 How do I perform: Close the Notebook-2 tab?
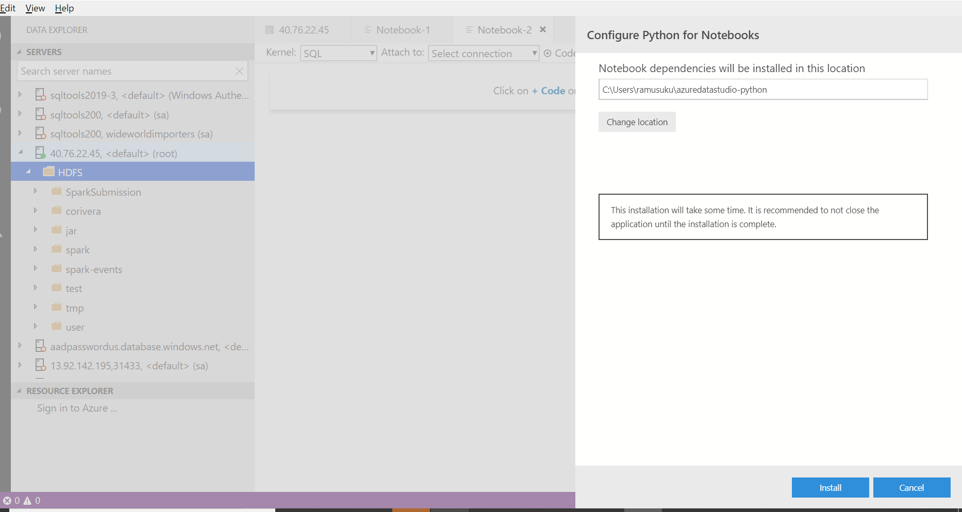click(543, 29)
